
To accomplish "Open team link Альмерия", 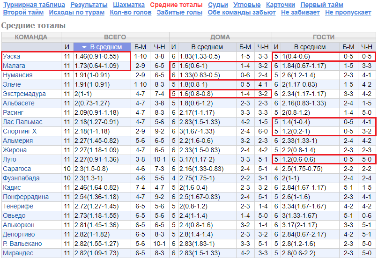I will pos(18,141).
